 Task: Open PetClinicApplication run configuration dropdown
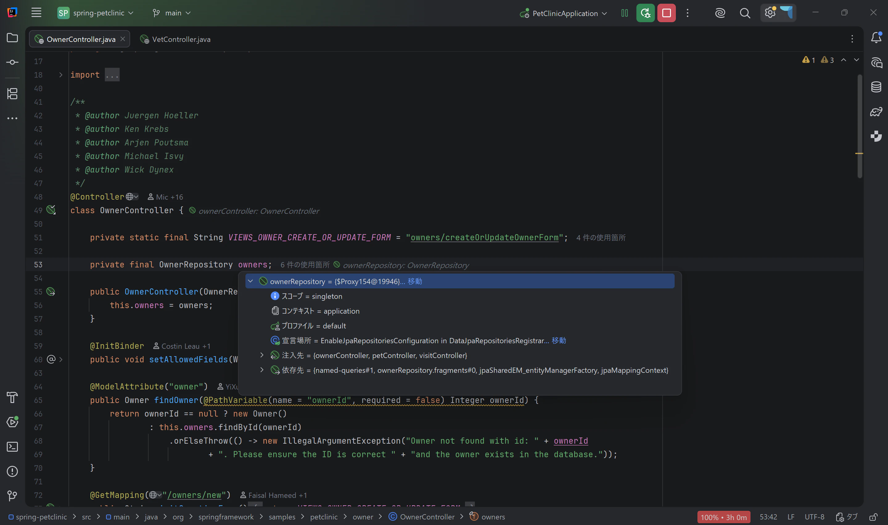[563, 13]
